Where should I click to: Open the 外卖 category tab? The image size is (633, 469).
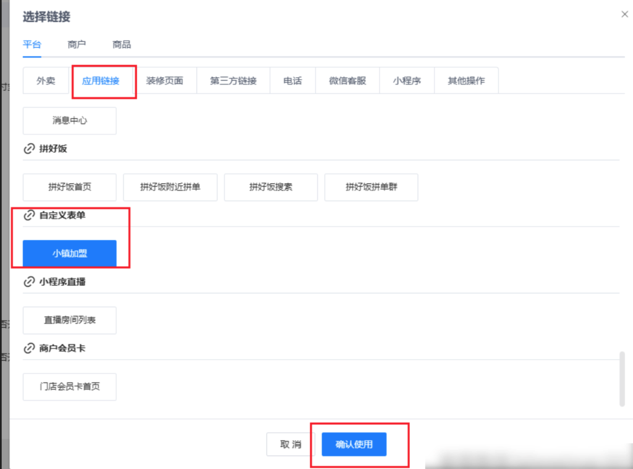pyautogui.click(x=45, y=80)
